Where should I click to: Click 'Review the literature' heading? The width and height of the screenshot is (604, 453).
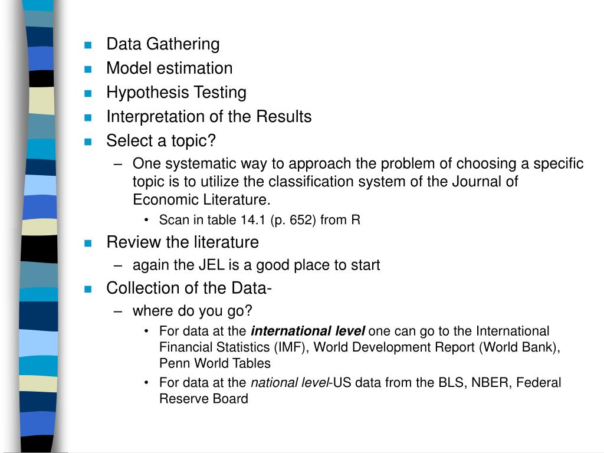pyautogui.click(x=183, y=242)
